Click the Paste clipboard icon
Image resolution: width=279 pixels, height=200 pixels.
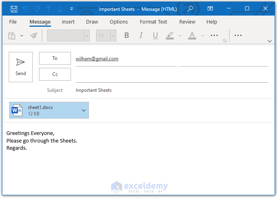click(12, 36)
